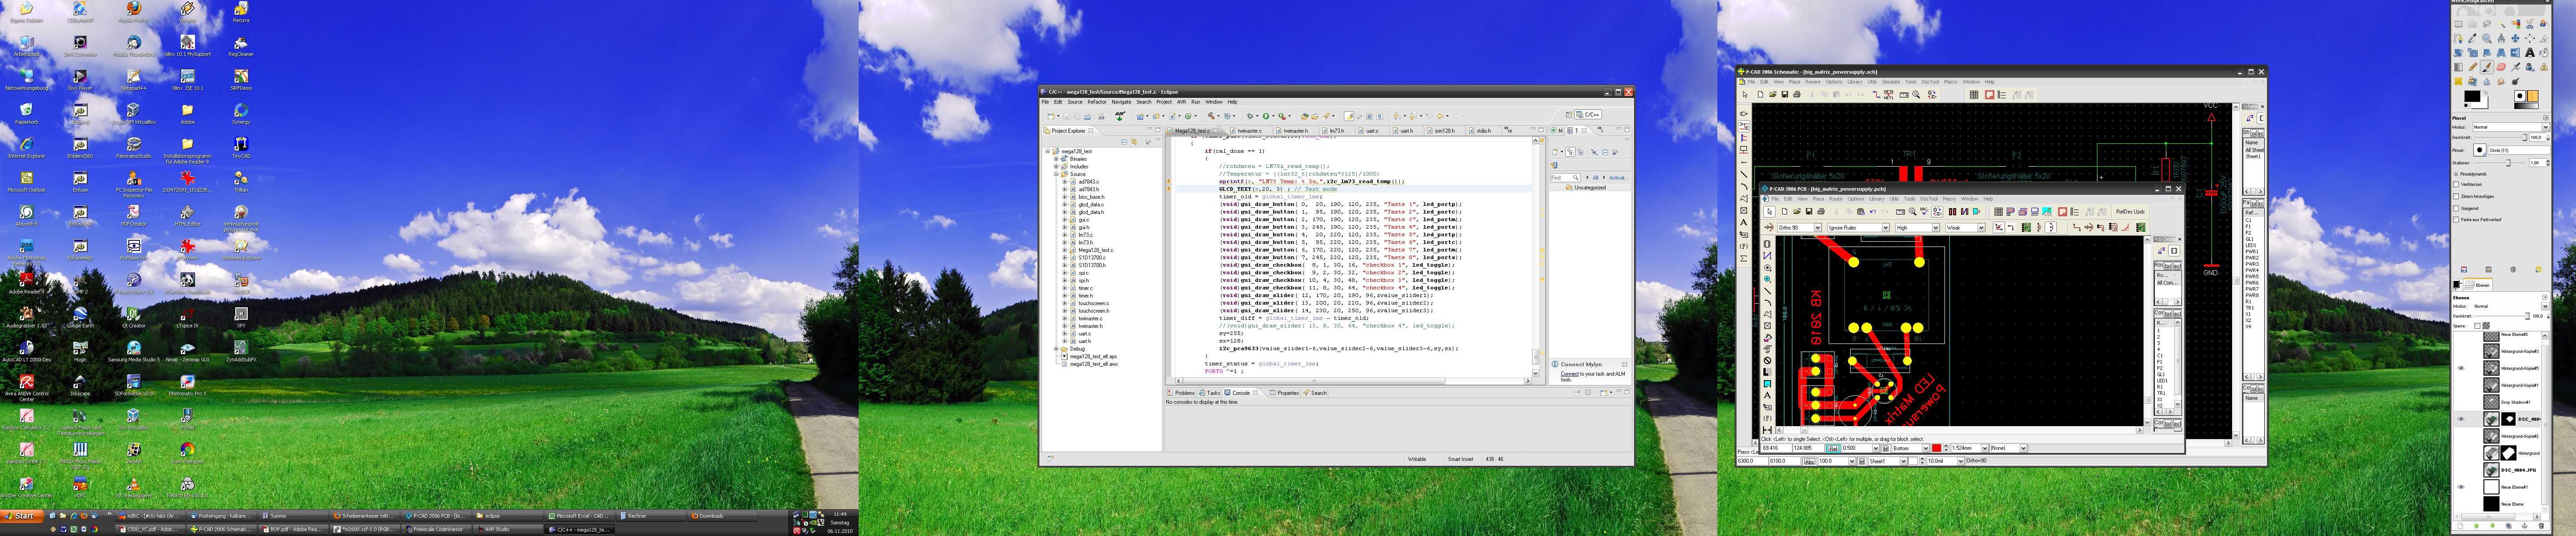Click the DRC check icon in P-CAD PCB

click(x=1924, y=212)
